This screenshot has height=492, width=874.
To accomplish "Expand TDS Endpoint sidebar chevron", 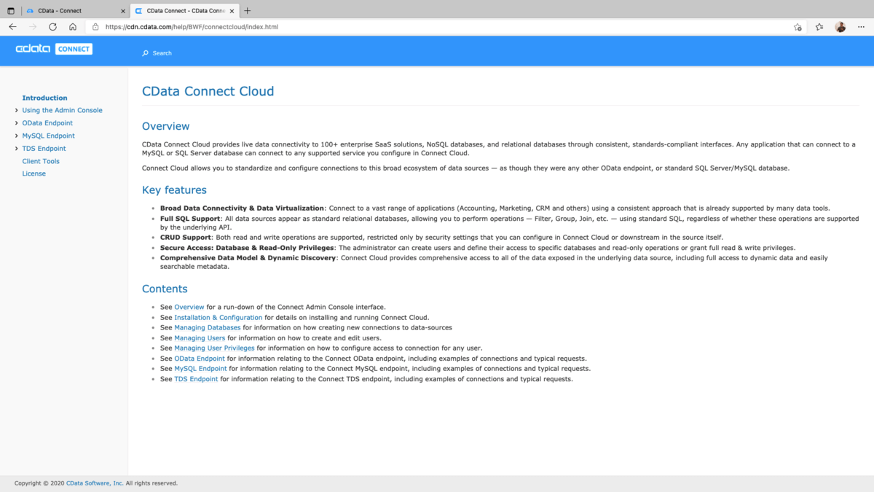I will 17,149.
